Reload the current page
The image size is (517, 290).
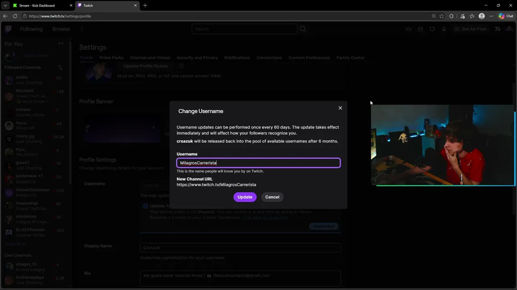click(15, 16)
